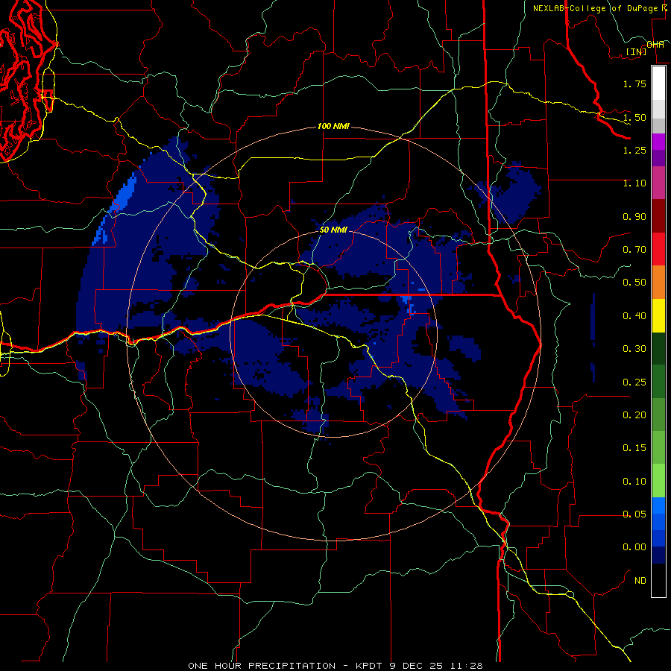Pick the orange legend swatch near 0.50
This screenshot has width=671, height=671.
click(x=658, y=283)
